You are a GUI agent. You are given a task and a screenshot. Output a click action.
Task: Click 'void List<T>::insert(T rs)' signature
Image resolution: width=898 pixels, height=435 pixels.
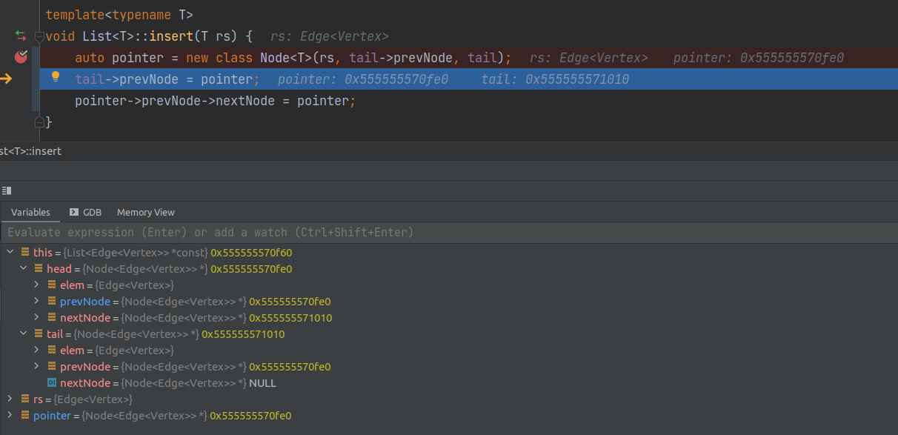tap(149, 36)
